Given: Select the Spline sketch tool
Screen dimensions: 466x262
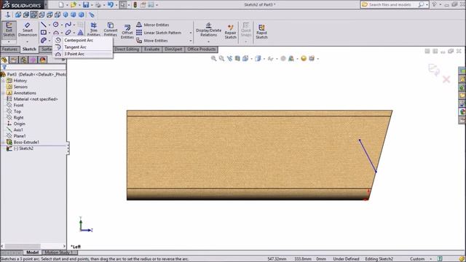Looking at the screenshot, I should click(68, 25).
